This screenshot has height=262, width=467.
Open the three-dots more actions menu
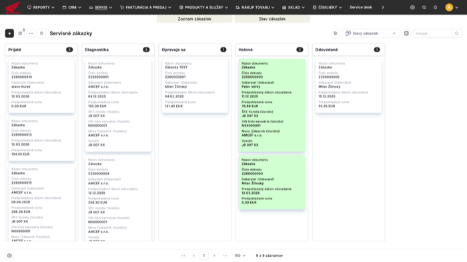click(x=31, y=33)
